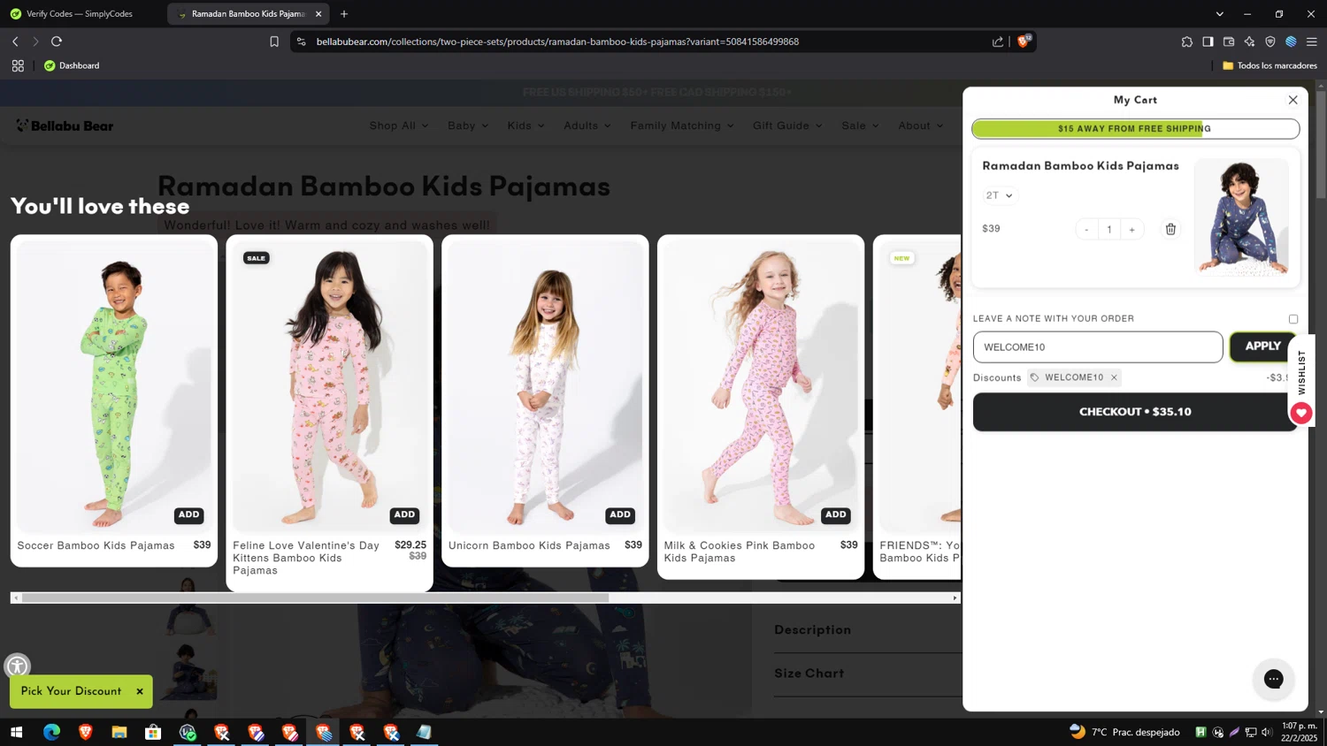Tick the leave a note checkbox
This screenshot has width=1327, height=746.
(1293, 319)
